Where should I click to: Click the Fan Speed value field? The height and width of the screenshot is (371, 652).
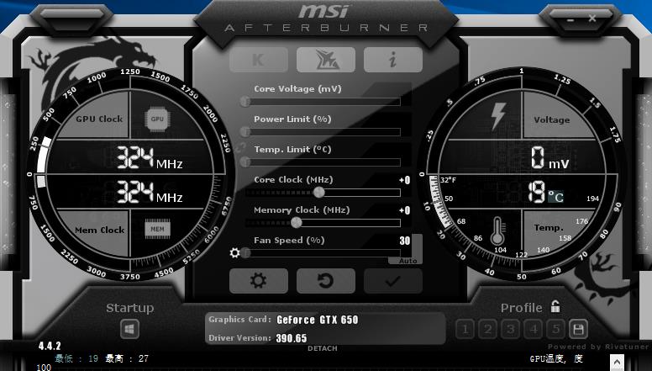click(x=404, y=241)
